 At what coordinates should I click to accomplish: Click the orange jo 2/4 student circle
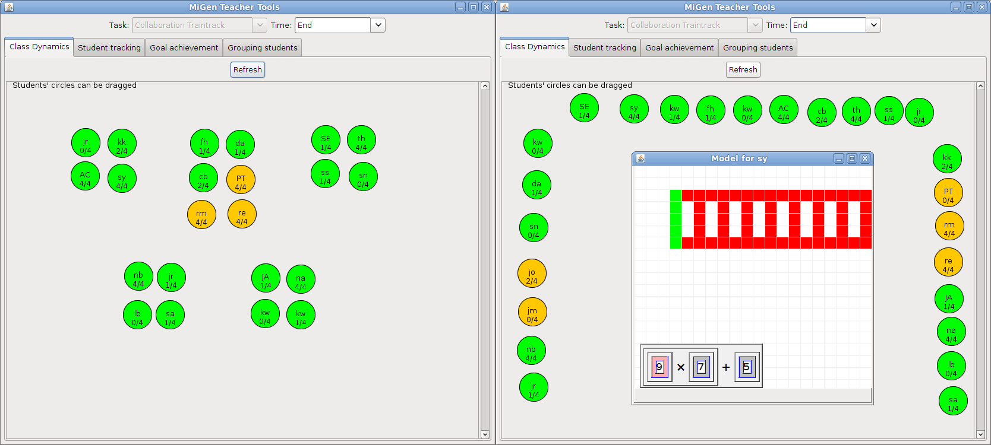[532, 274]
